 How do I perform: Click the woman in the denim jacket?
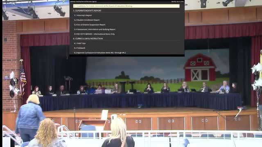(x=29, y=118)
